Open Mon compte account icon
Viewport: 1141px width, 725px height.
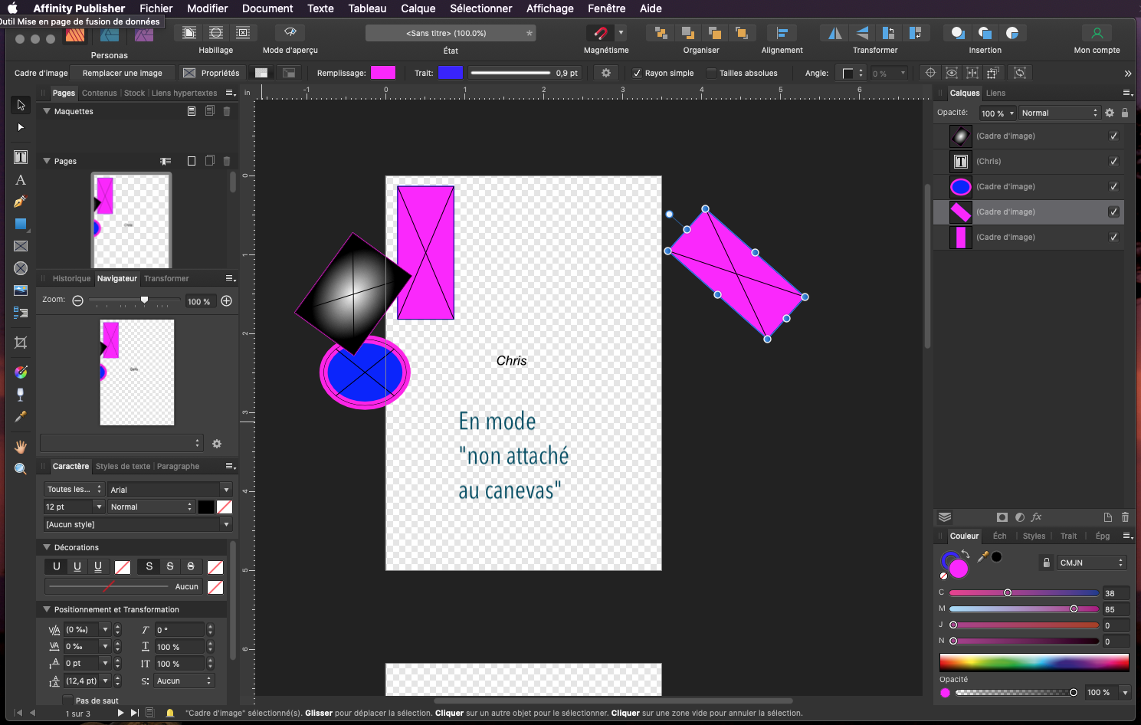[x=1097, y=33]
